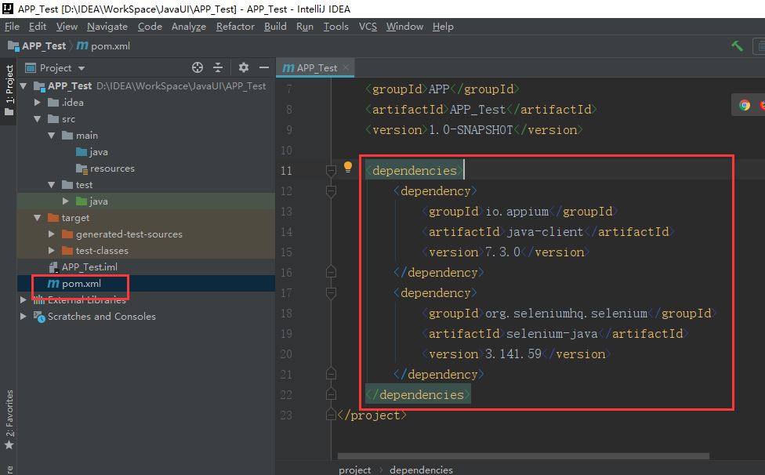
Task: Expand generated-test-sources folder
Action: click(x=52, y=234)
